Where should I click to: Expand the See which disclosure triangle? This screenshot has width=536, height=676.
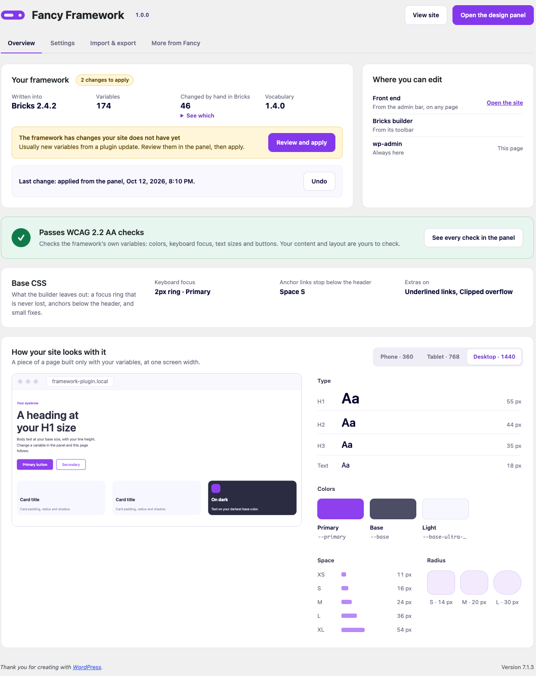point(182,116)
